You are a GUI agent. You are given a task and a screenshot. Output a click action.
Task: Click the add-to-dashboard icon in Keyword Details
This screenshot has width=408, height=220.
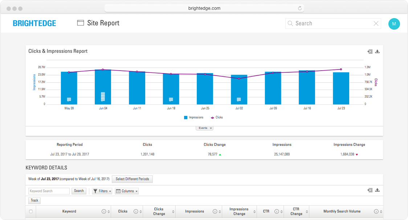pyautogui.click(x=370, y=190)
